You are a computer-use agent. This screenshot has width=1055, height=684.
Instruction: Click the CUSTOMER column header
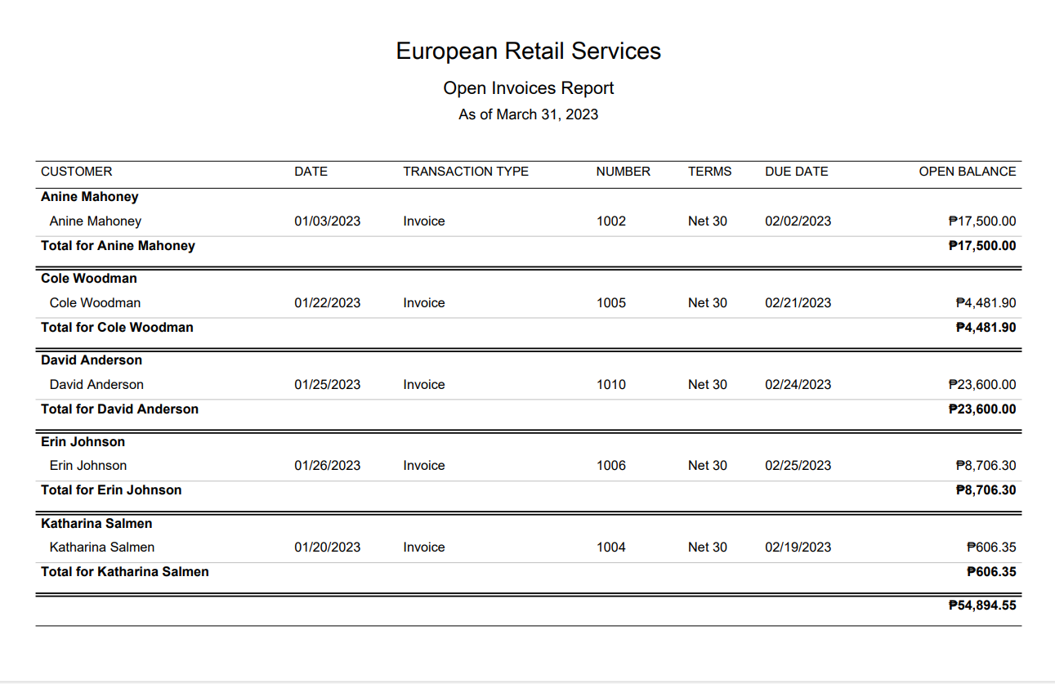pyautogui.click(x=77, y=172)
